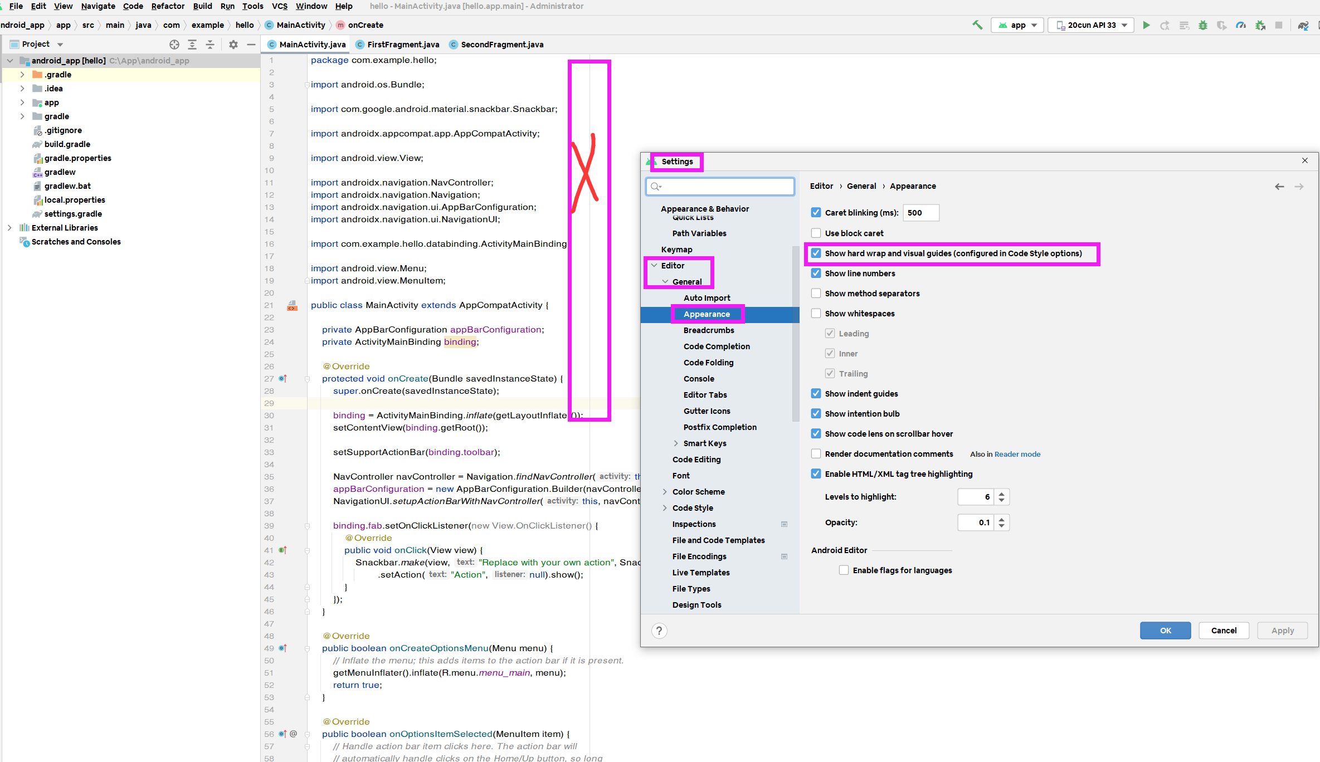Run the app with green play icon
1320x762 pixels.
(1146, 25)
